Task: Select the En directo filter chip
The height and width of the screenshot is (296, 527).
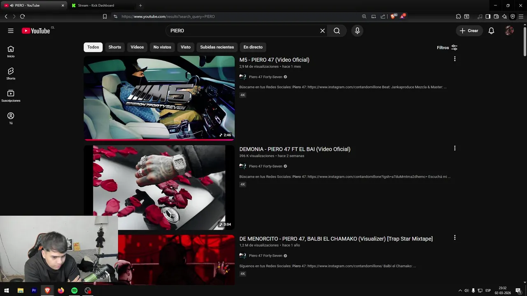Action: pos(253,47)
